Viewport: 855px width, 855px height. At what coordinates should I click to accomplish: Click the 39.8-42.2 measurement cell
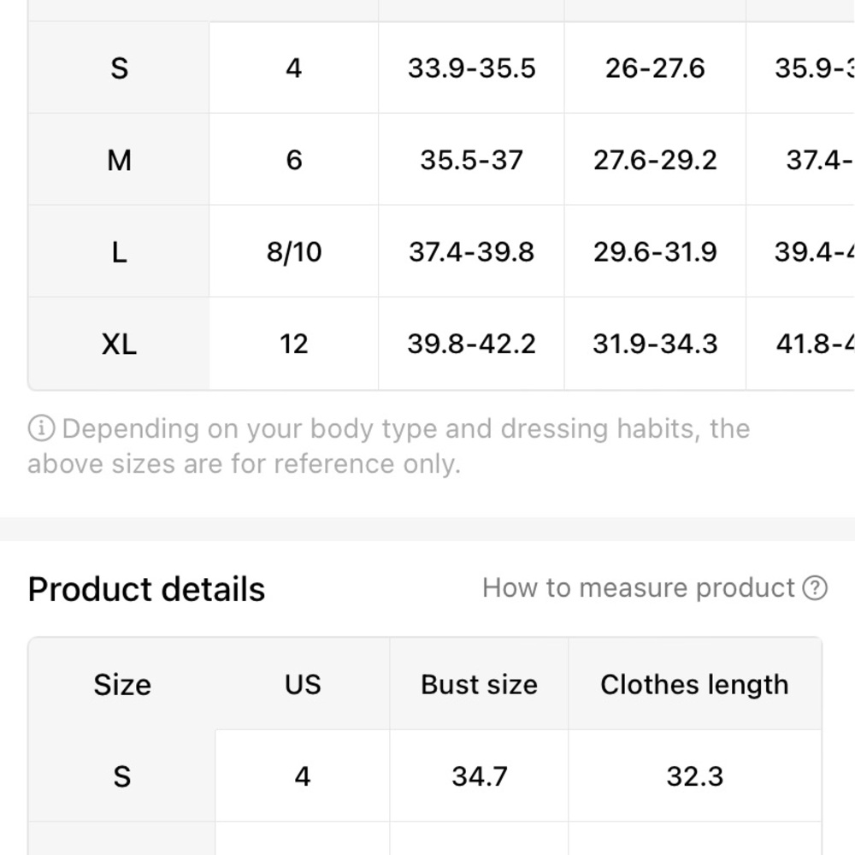[x=472, y=344]
